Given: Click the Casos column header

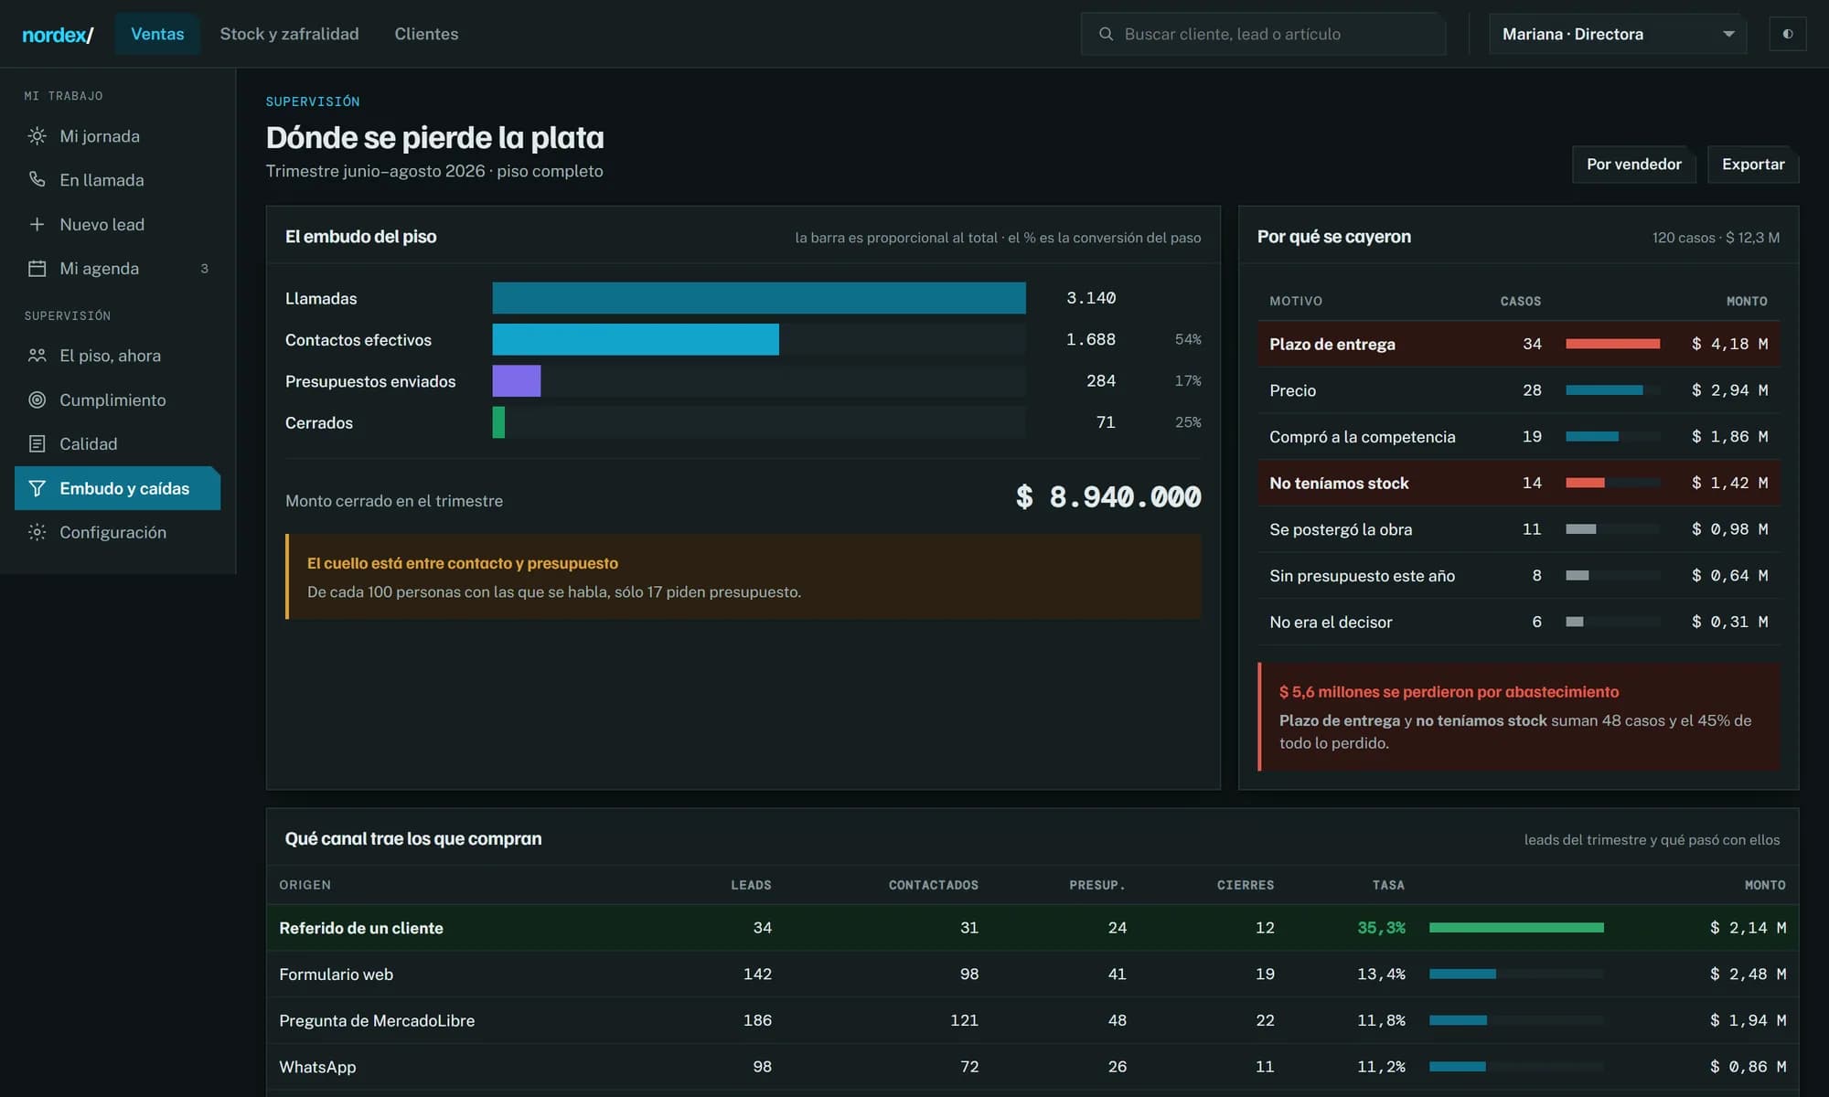Looking at the screenshot, I should 1521,301.
